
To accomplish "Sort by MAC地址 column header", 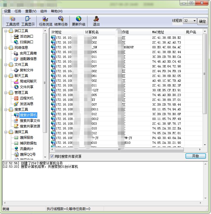I will point(167,32).
